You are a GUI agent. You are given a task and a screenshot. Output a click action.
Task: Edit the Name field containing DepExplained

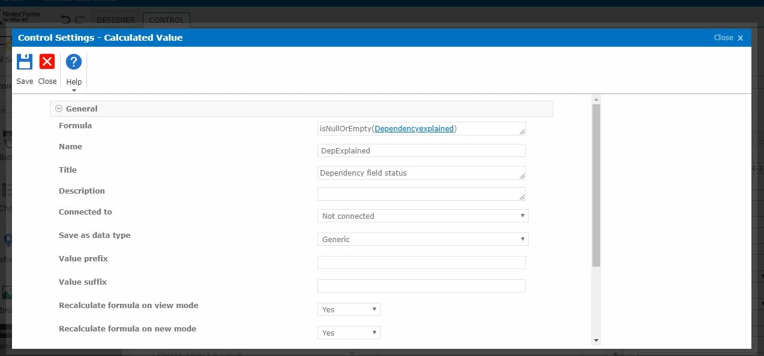pyautogui.click(x=421, y=150)
